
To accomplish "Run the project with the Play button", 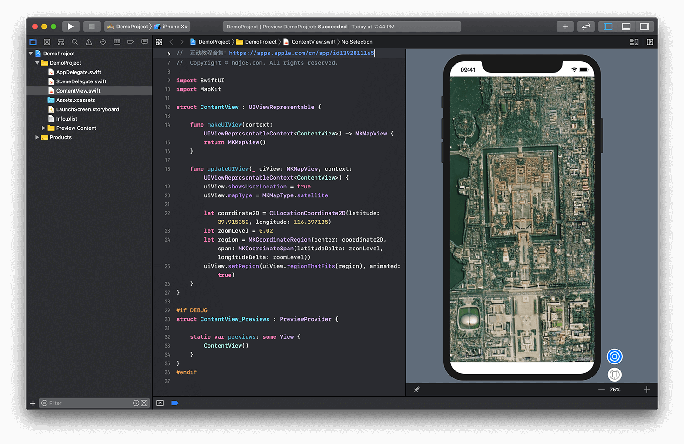I will [x=71, y=27].
